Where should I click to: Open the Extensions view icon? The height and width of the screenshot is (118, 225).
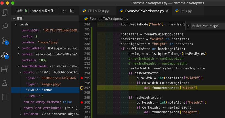5,69
